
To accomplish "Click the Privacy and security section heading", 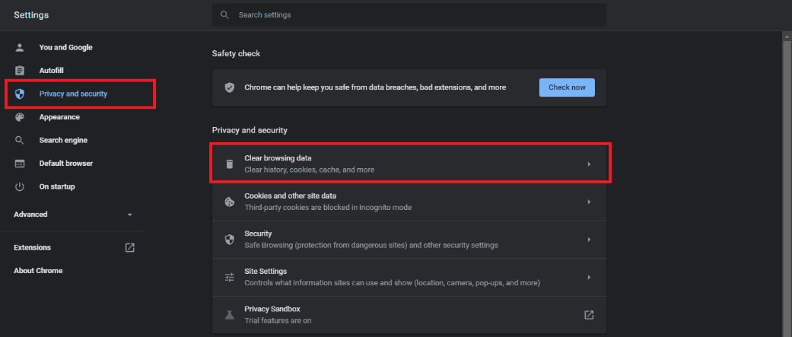I will tap(250, 131).
